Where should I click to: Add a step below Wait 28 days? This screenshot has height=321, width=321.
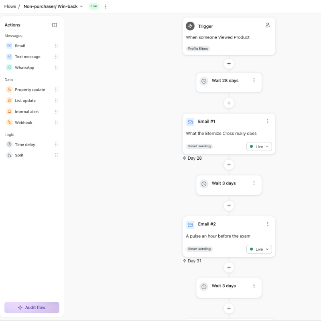pos(229,103)
